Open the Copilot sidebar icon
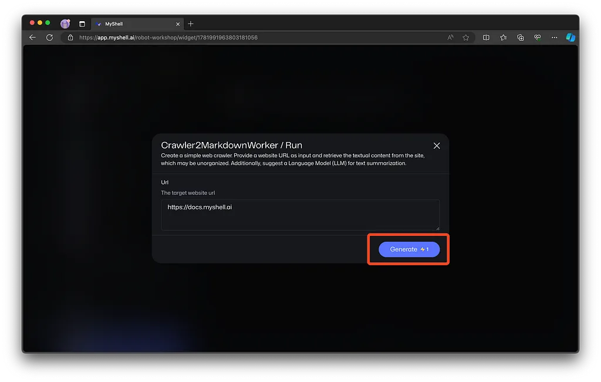The height and width of the screenshot is (382, 601). (x=570, y=38)
